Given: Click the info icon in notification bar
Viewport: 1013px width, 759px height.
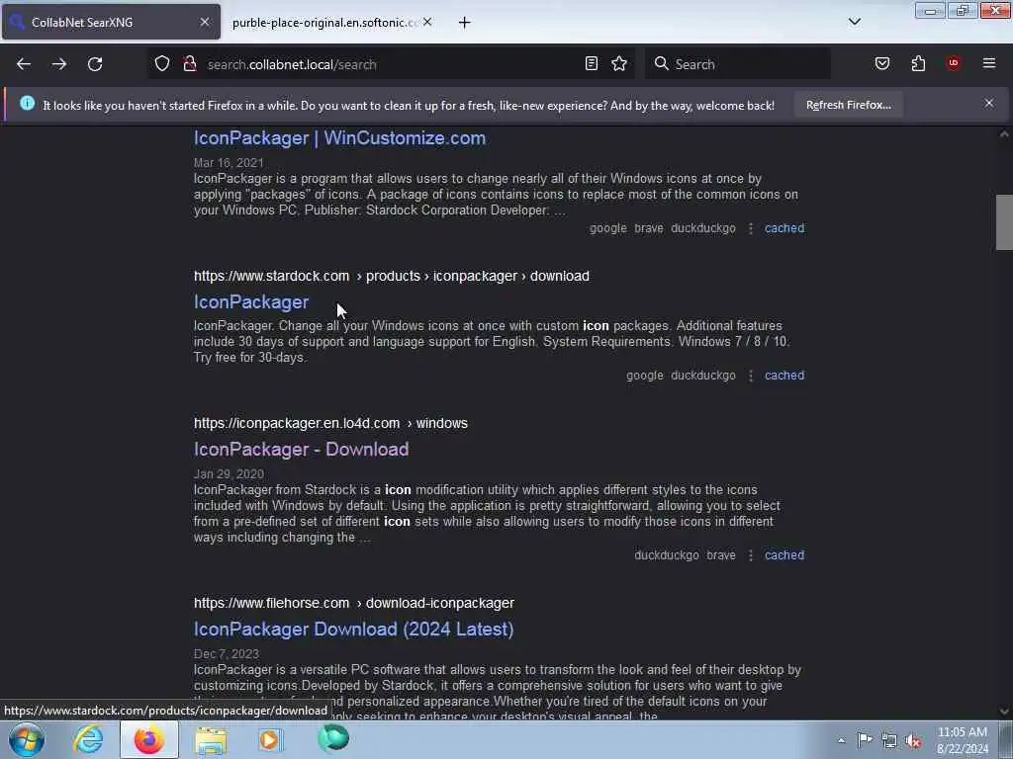Looking at the screenshot, I should [27, 103].
